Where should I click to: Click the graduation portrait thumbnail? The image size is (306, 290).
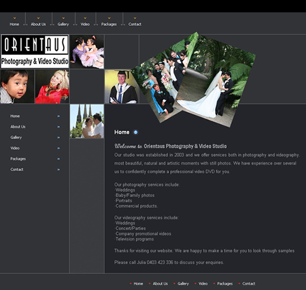pyautogui.click(x=122, y=86)
